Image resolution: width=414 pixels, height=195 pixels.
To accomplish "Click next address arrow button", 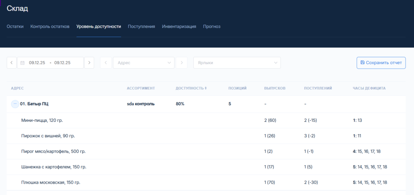I will (x=182, y=63).
